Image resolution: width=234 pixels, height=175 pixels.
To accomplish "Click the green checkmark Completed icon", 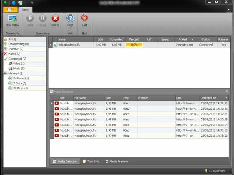I will [6, 59].
